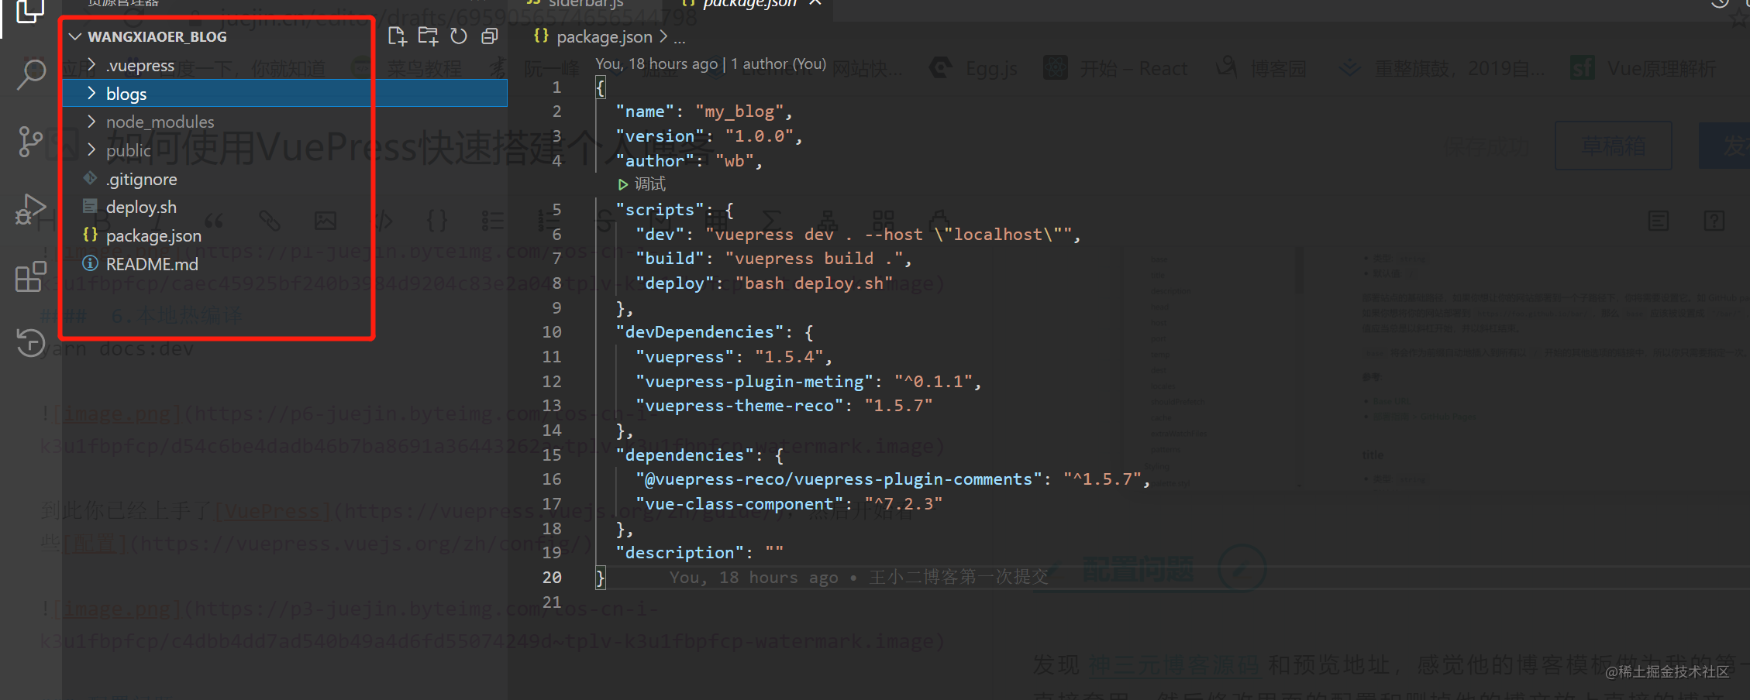Click the "@vuepress-reco/vuepress-plugin-comments" key
Viewport: 1750px width, 700px height.
coord(839,479)
